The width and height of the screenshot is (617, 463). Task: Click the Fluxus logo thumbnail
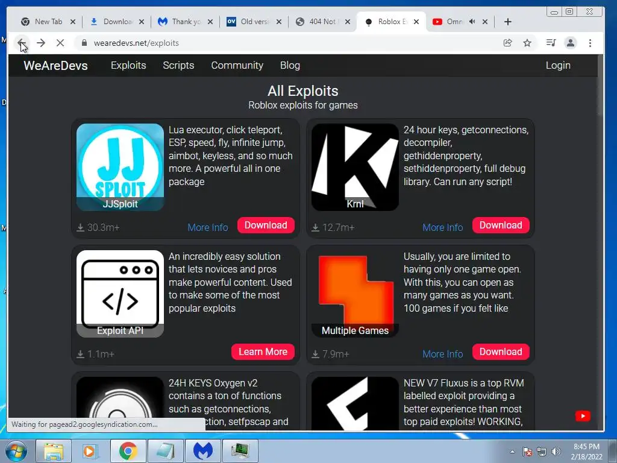pos(355,403)
